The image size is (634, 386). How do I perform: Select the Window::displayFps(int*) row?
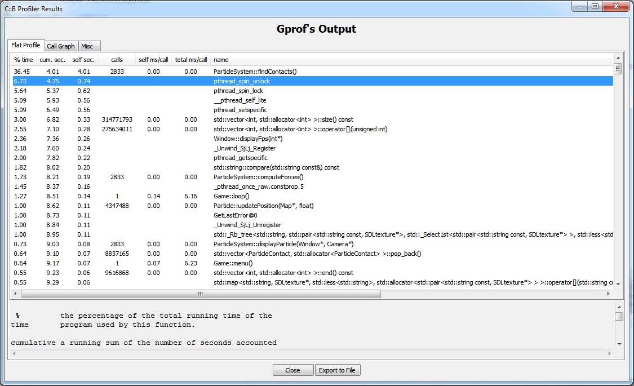[313, 139]
